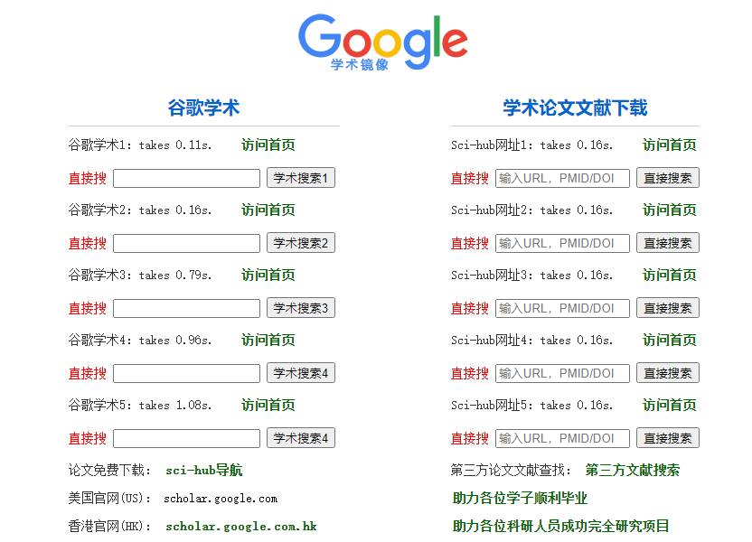Click the 第三方论文文献查找 label
The image size is (752, 542).
tap(512, 470)
